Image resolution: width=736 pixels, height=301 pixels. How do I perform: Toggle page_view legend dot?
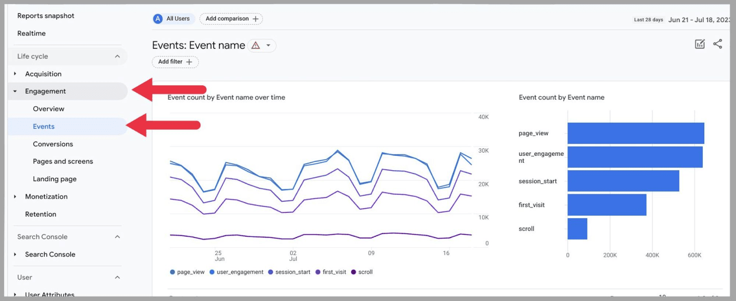click(x=172, y=272)
